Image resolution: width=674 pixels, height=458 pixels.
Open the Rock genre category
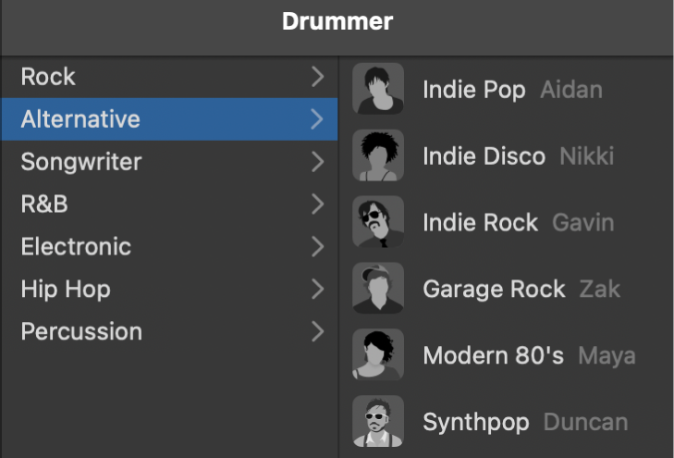[x=48, y=77]
